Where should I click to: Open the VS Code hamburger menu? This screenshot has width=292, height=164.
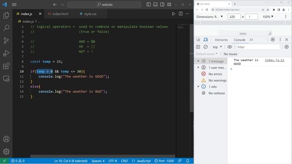14,5
